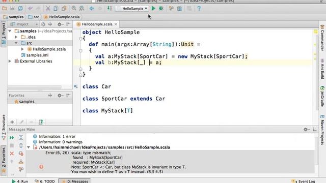326x183 pixels.
Task: Close HelloSample.scala editor tab
Action: click(116, 24)
